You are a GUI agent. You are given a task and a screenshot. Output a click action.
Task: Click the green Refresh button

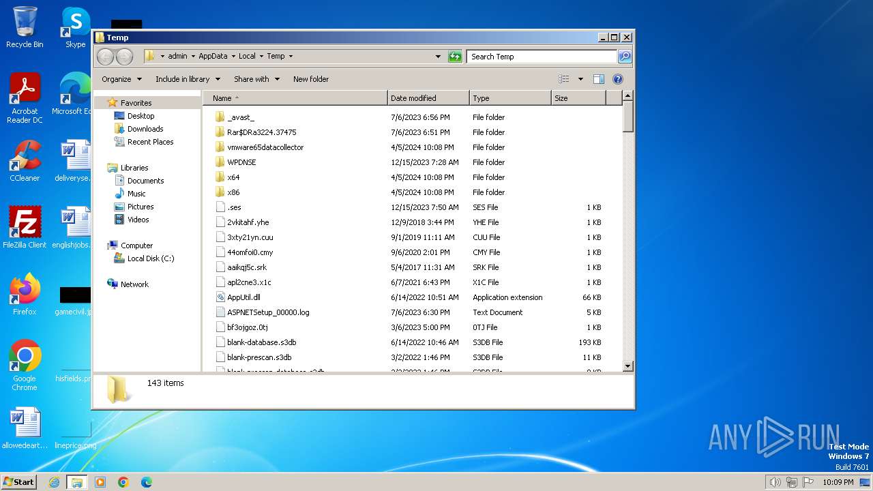455,57
